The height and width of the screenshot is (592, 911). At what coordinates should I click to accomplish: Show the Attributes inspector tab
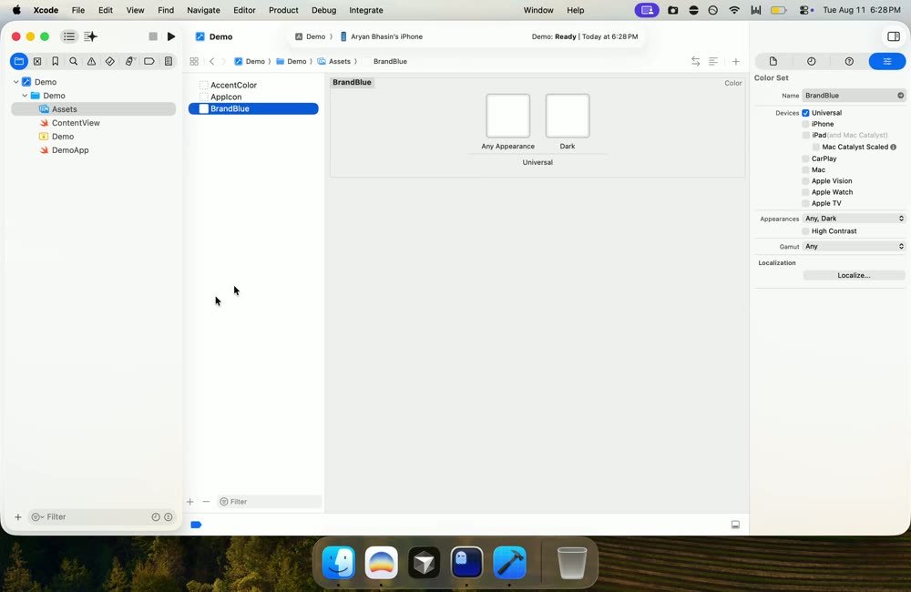coord(887,61)
